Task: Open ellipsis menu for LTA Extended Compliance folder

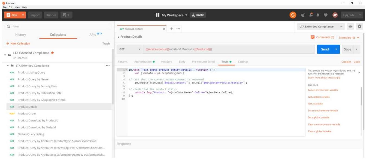Action: click(108, 66)
